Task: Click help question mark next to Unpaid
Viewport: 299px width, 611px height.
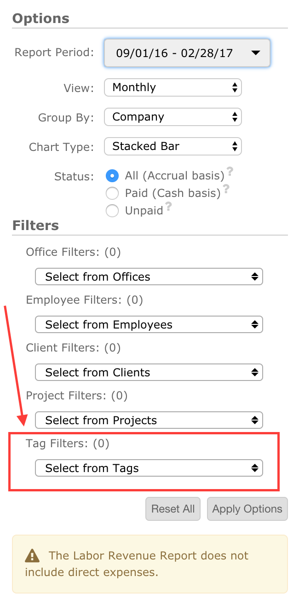Action: (x=169, y=207)
